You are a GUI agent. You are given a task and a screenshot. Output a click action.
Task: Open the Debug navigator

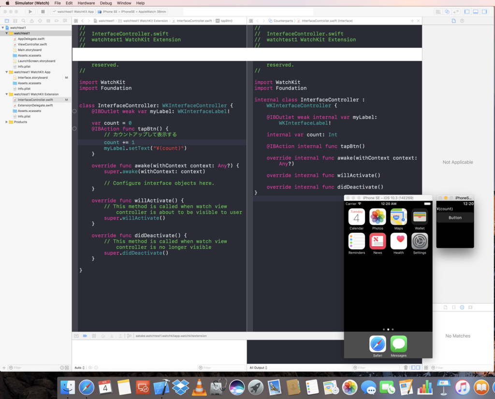coord(48,21)
